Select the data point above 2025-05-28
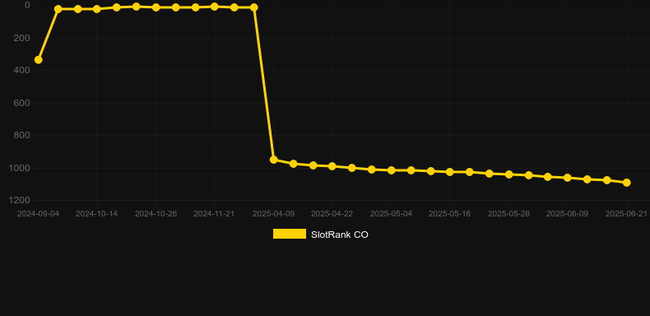This screenshot has width=650, height=316. coord(509,174)
